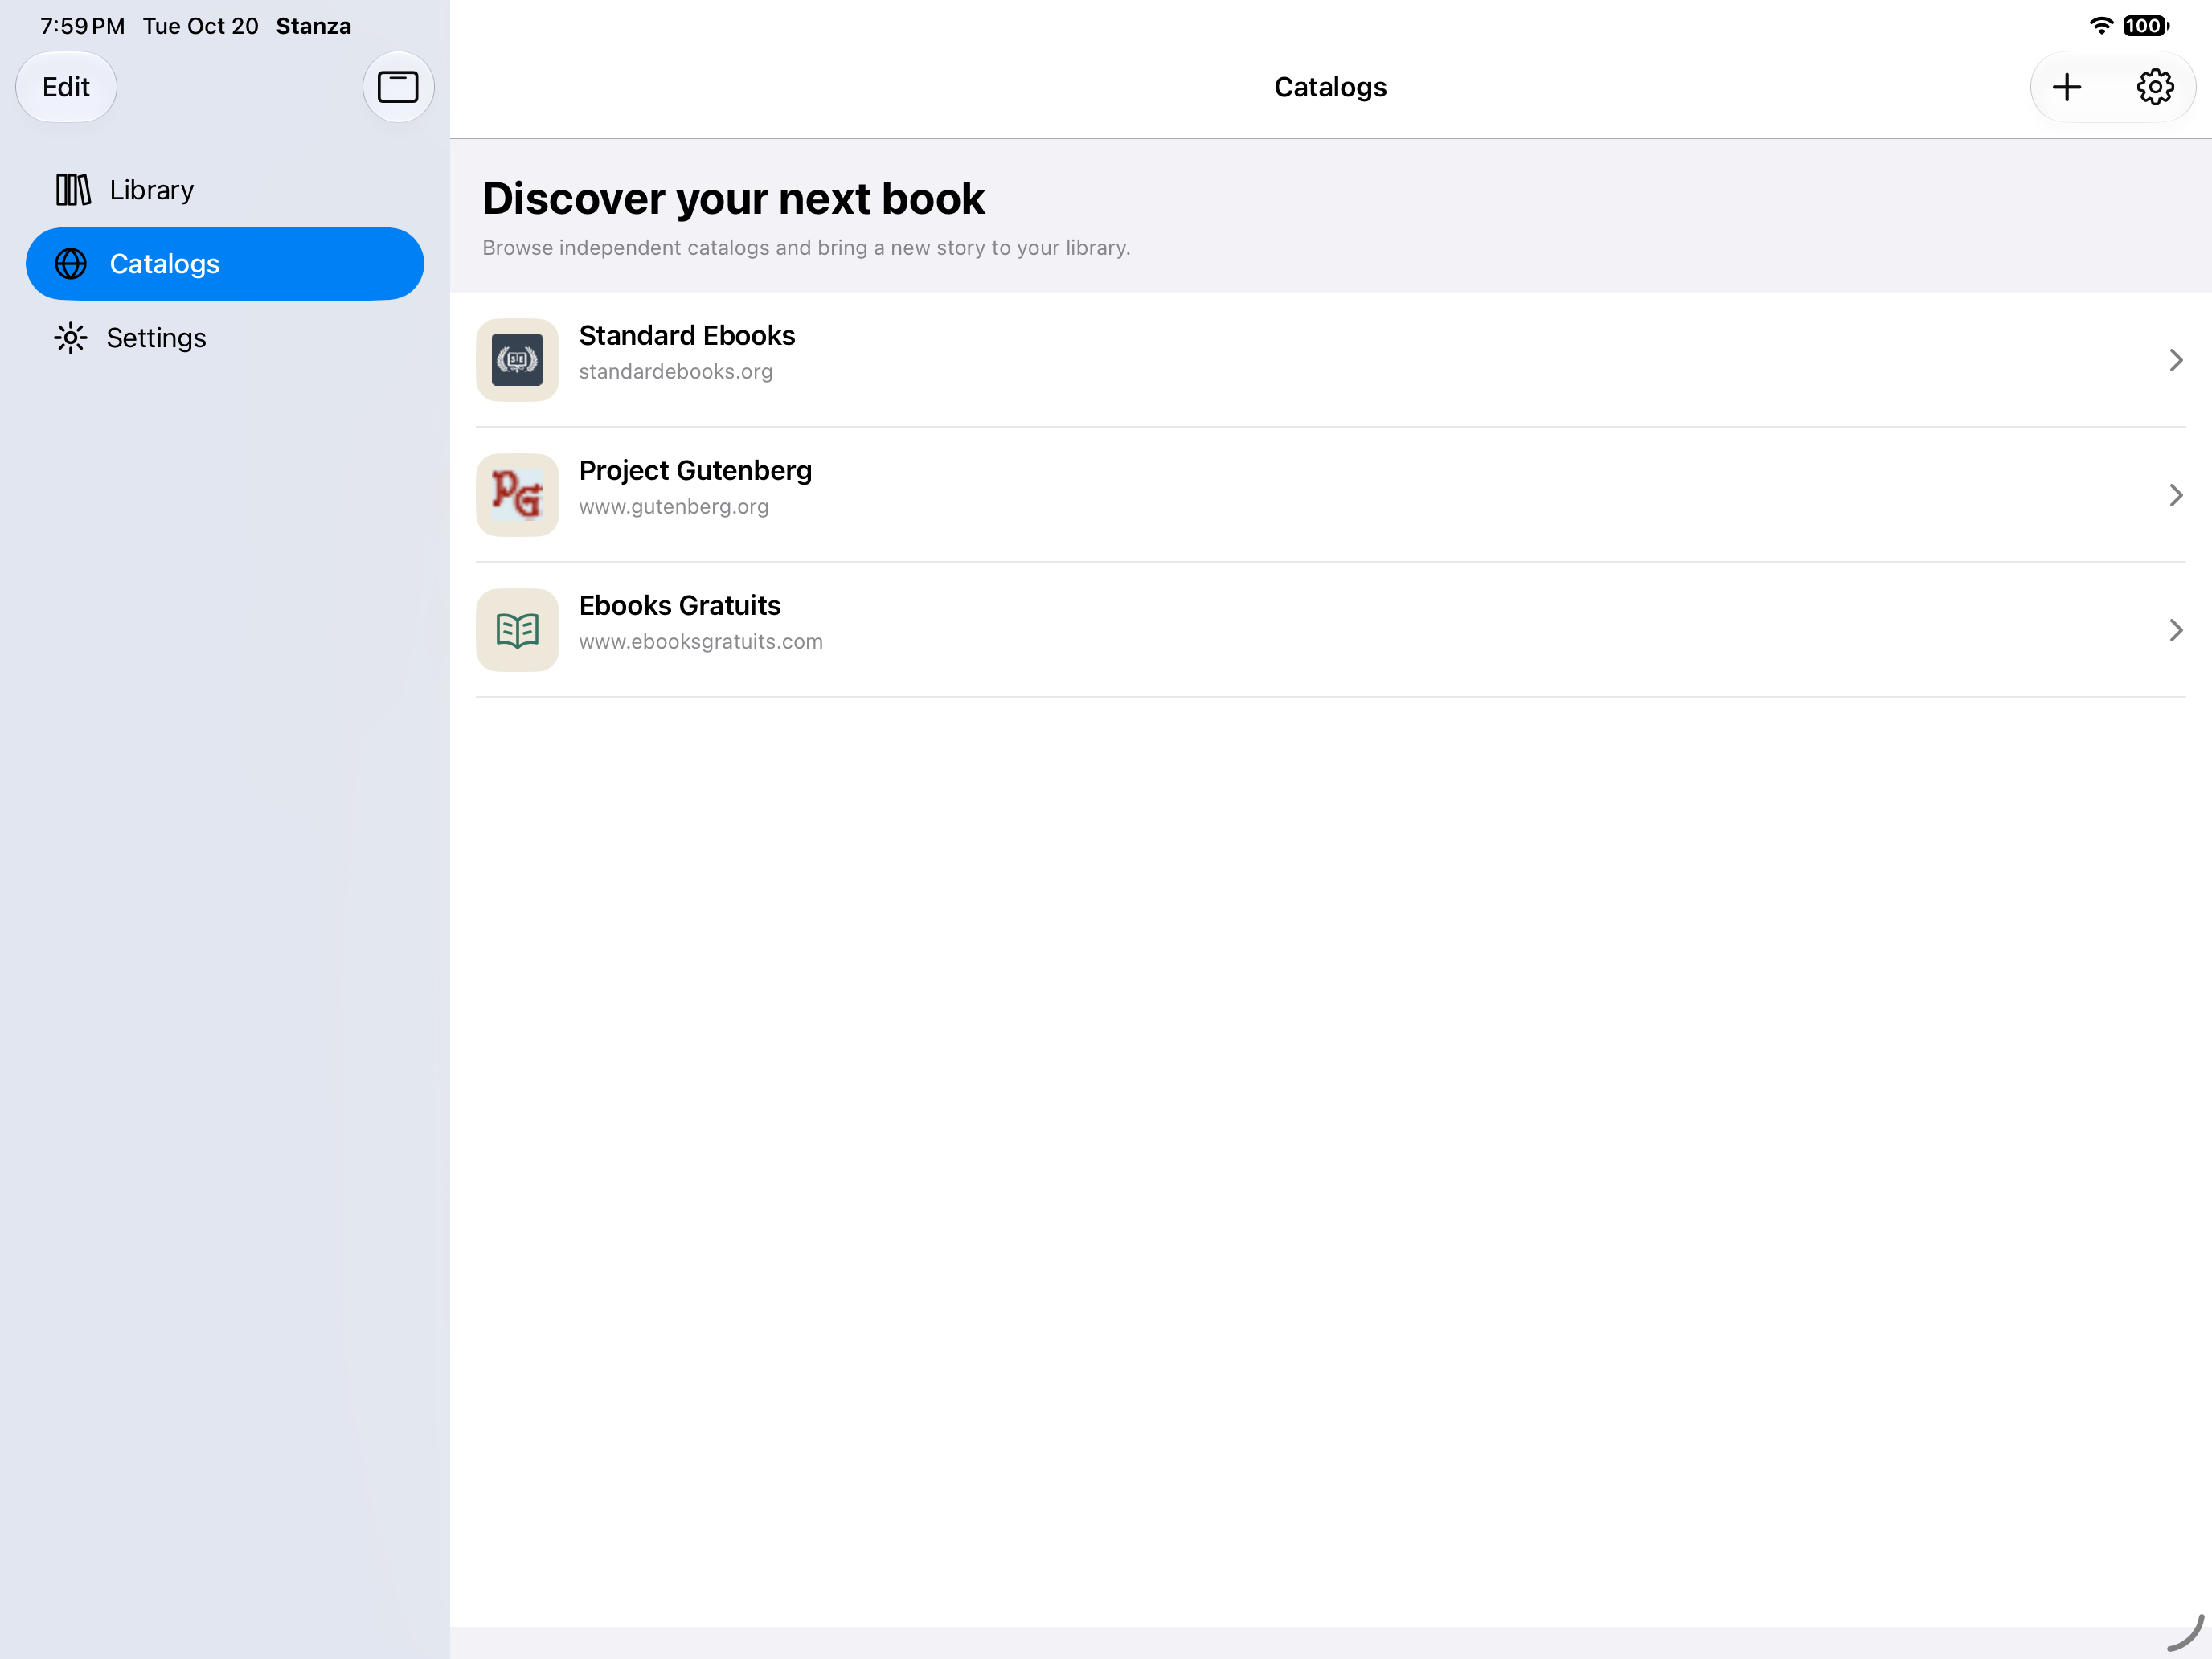This screenshot has width=2212, height=1659.
Task: Tap the Edit button in sidebar
Action: point(66,87)
